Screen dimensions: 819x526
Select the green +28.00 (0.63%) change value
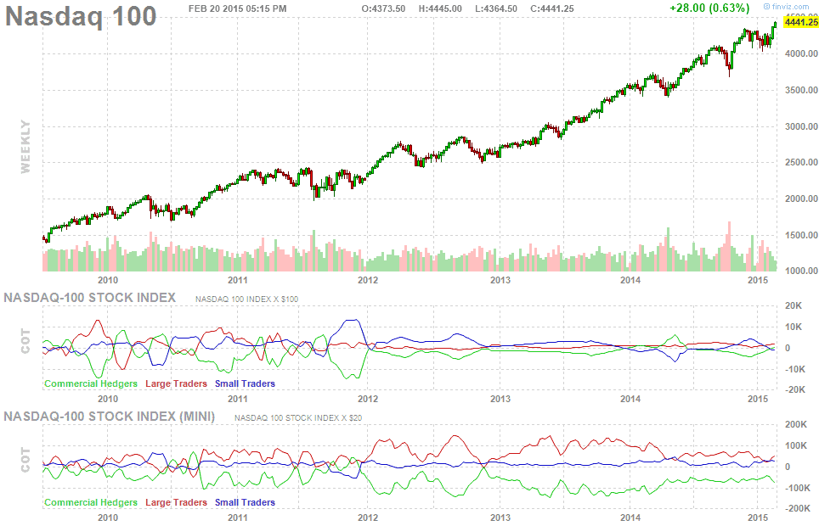click(x=709, y=8)
